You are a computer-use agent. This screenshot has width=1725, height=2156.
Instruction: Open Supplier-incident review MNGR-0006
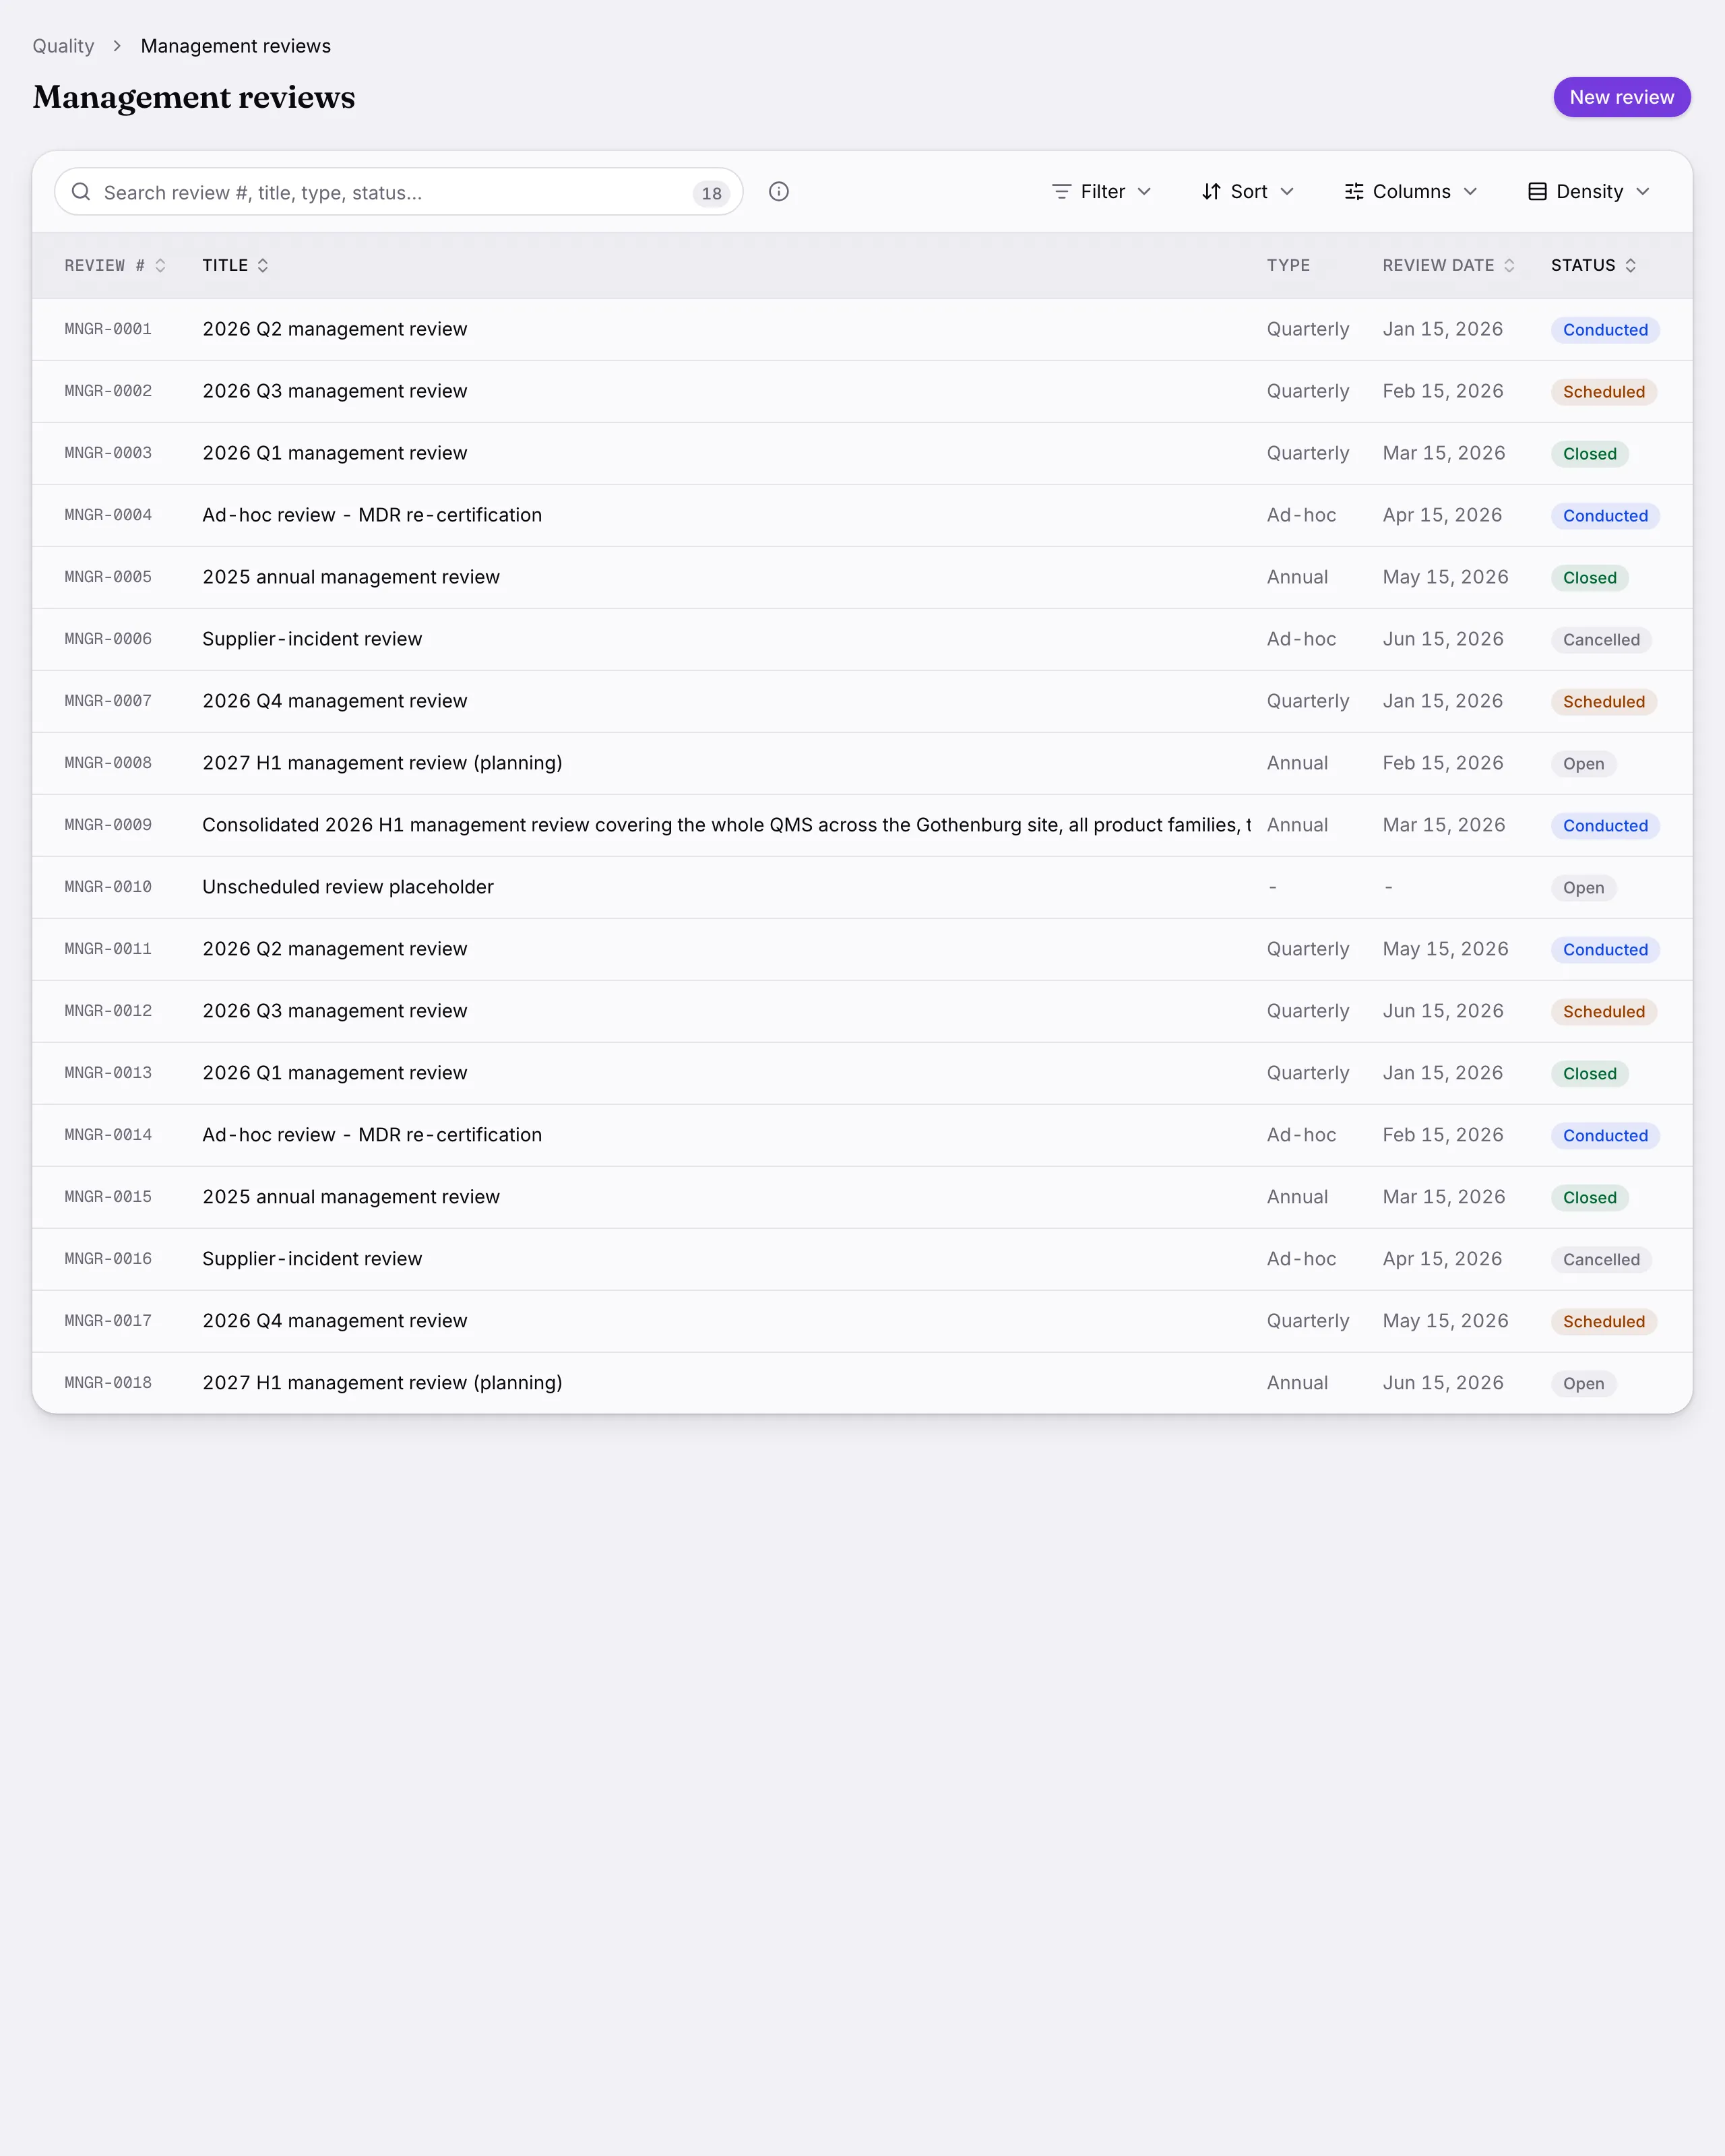(862, 640)
